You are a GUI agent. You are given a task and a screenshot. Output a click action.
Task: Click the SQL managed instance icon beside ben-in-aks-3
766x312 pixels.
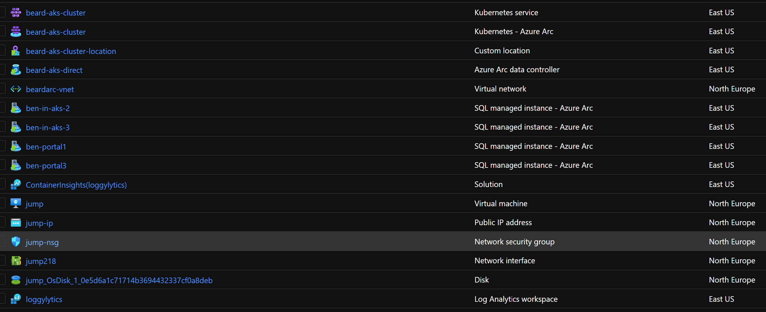pos(16,127)
